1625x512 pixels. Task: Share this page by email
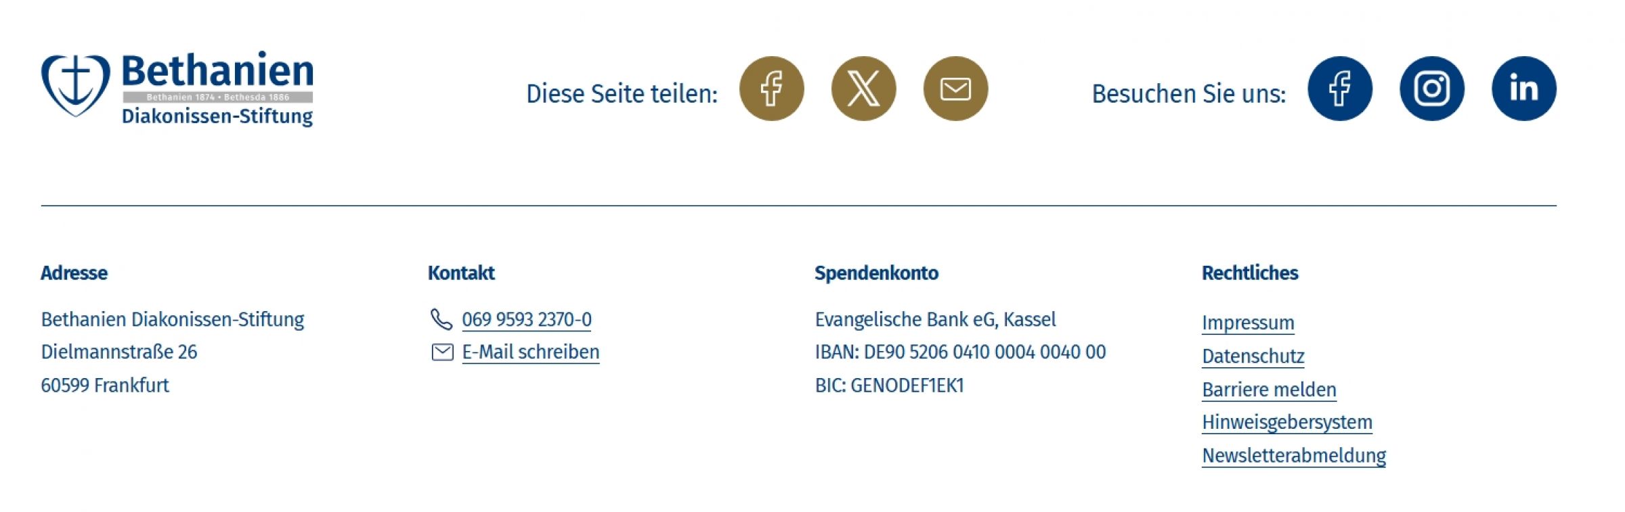coord(955,88)
